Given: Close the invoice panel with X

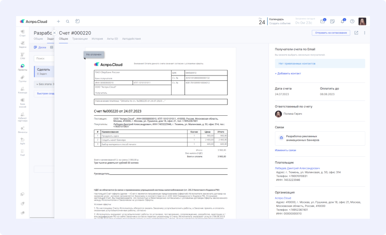Looking at the screenshot, I should pos(55,33).
